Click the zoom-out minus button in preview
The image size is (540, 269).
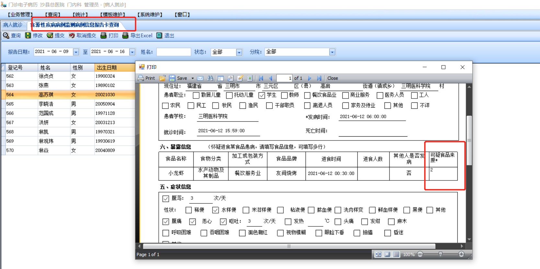point(420,254)
